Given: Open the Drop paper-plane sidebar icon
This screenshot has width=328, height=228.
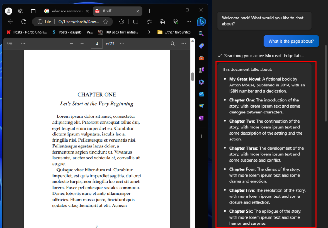Looking at the screenshot, I should (x=201, y=106).
